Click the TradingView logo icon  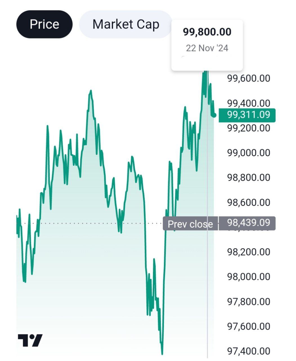pos(30,340)
